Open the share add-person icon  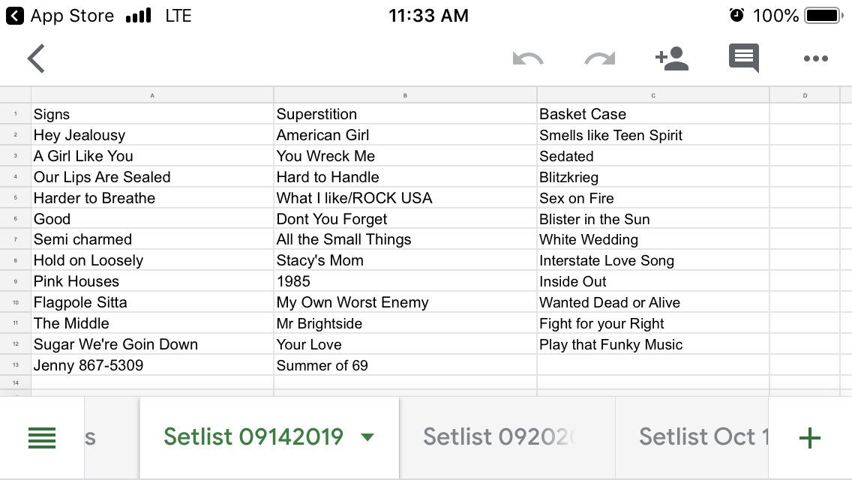click(672, 58)
